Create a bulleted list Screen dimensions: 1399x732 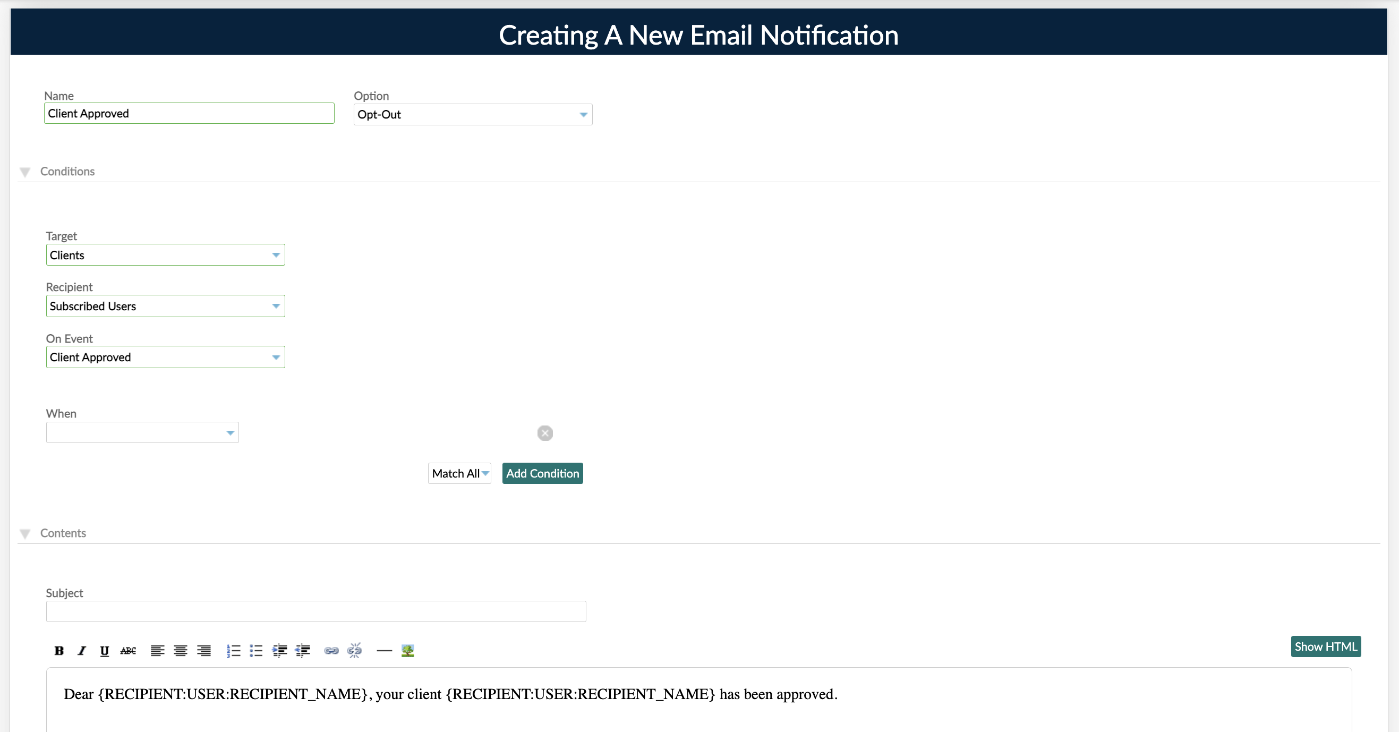tap(256, 651)
